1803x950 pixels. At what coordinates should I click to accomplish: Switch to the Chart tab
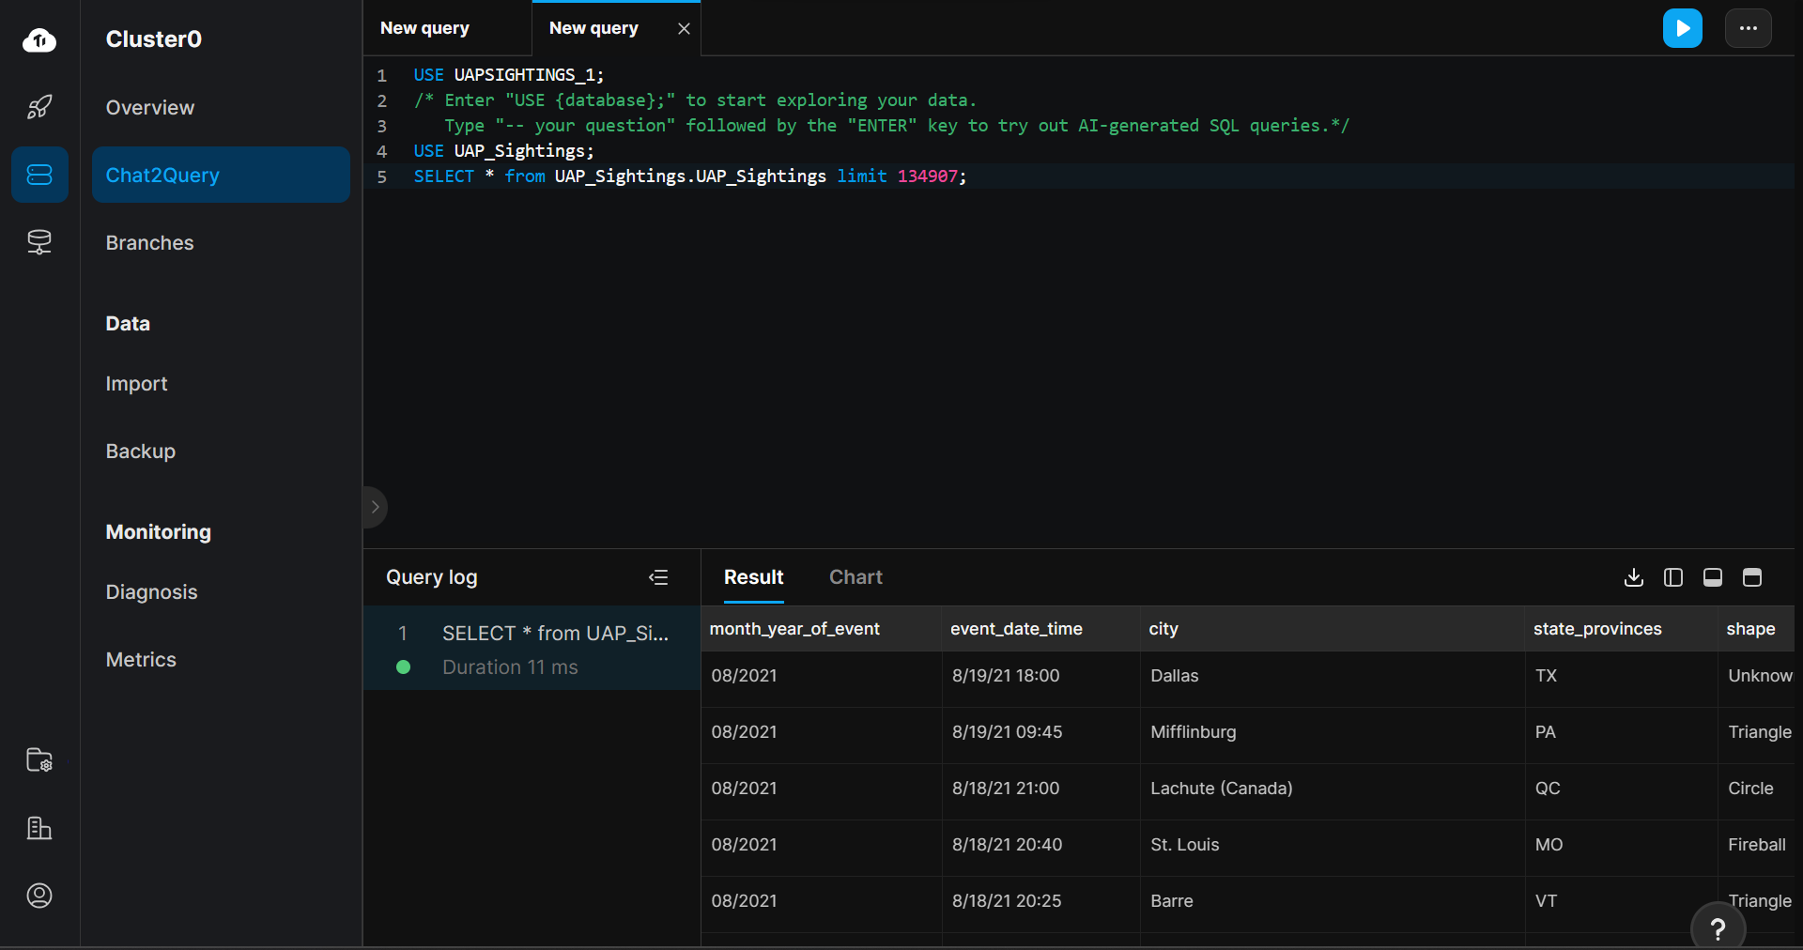point(855,577)
